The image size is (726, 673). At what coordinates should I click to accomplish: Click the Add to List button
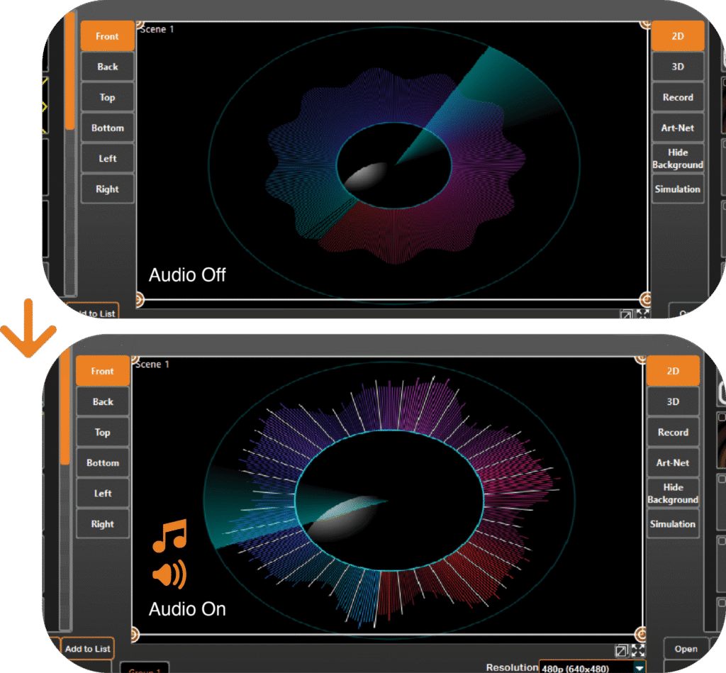click(x=87, y=649)
